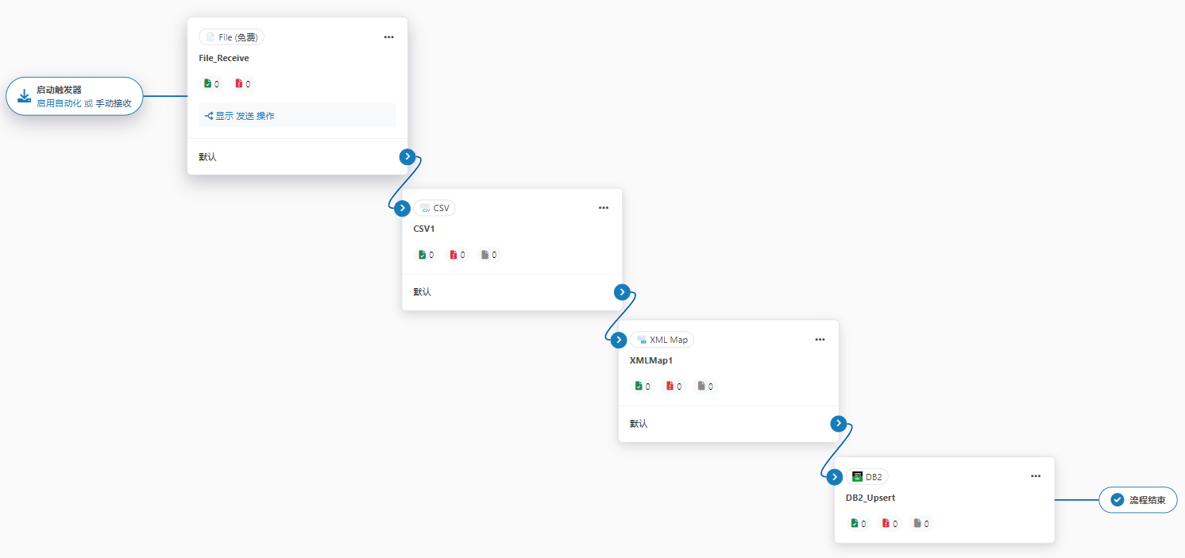The width and height of the screenshot is (1185, 558).
Task: Select the XMLMap1 connector title
Action: point(650,360)
